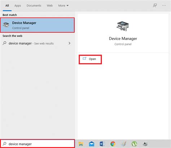Launch the Mail app from the taskbar
This screenshot has width=171, height=148.
(92, 144)
